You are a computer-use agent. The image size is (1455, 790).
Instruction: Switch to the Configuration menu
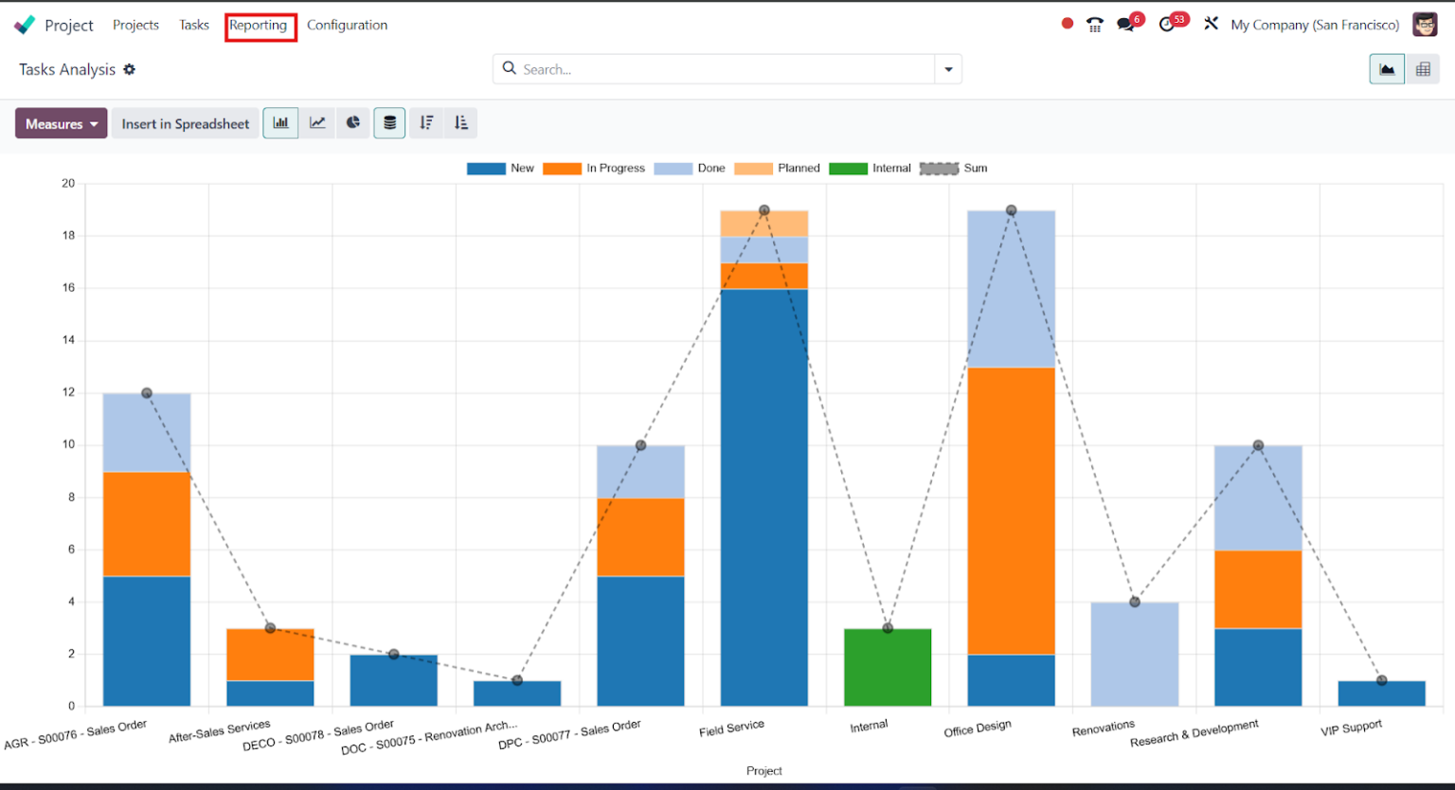coord(347,26)
